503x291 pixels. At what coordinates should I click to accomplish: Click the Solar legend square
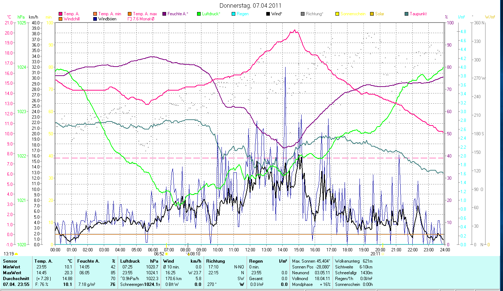[372, 14]
